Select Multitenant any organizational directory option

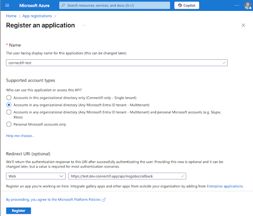tap(9, 105)
